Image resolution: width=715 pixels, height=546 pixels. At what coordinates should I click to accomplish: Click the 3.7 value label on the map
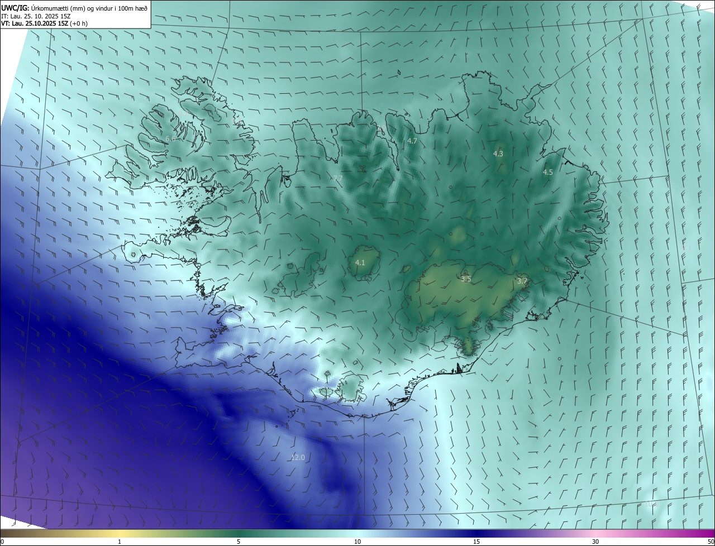[x=522, y=281]
